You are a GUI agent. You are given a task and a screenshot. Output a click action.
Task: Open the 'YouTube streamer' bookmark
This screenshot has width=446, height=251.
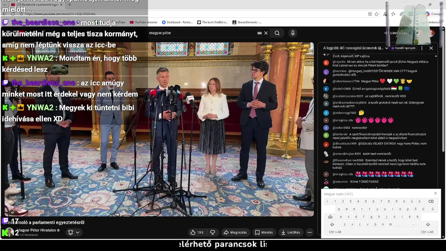click(143, 22)
